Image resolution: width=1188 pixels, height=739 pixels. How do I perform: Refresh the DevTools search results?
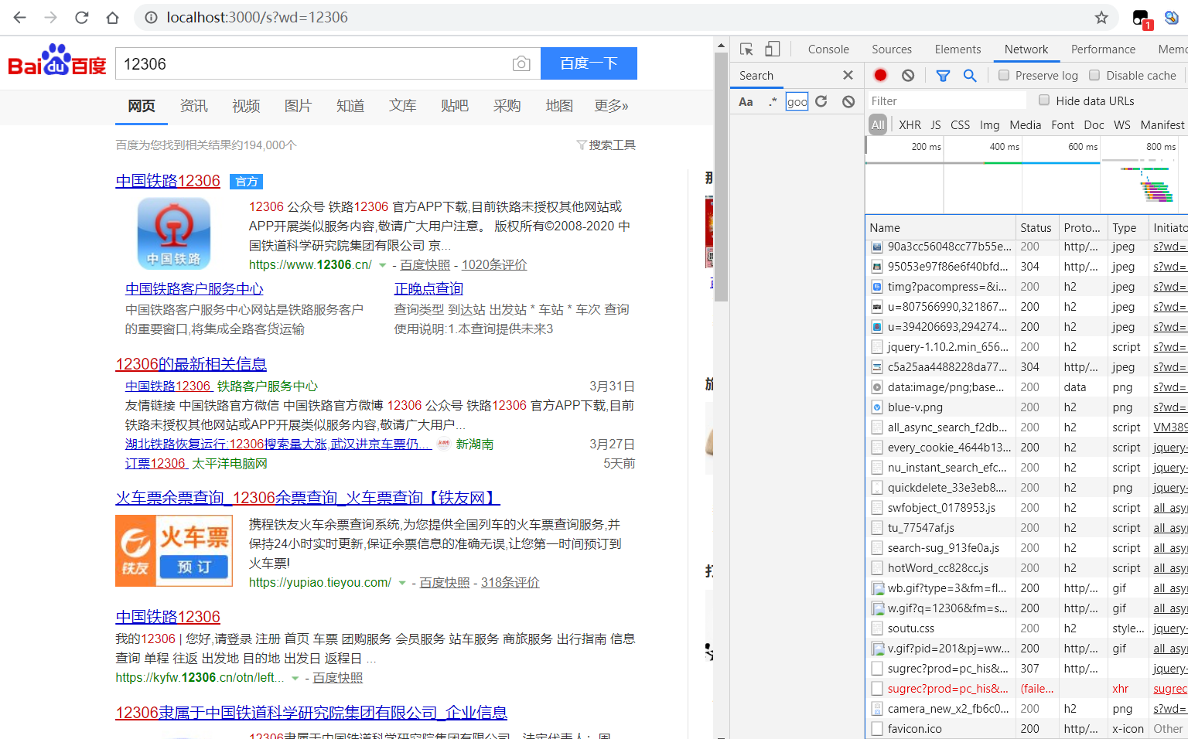pyautogui.click(x=821, y=101)
